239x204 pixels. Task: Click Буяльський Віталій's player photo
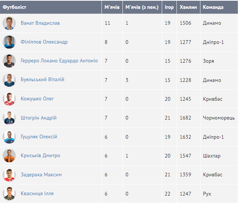[9, 80]
